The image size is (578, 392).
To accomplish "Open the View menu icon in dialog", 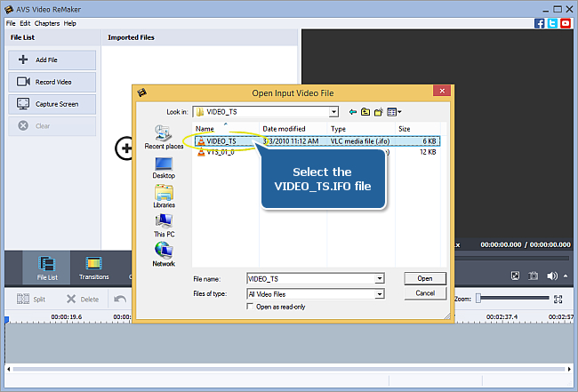I will (394, 112).
